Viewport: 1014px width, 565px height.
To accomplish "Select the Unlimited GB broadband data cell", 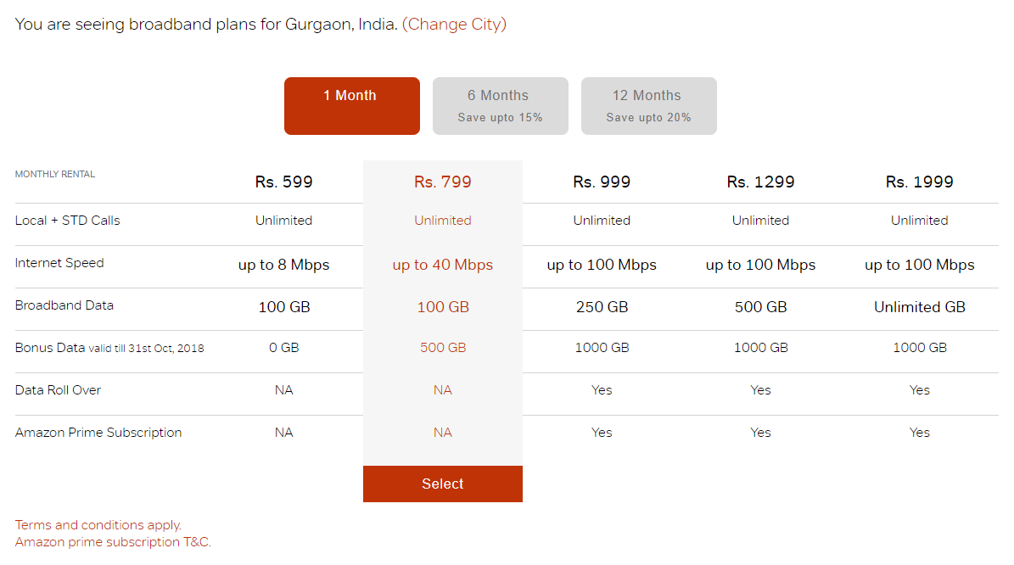I will 919,307.
